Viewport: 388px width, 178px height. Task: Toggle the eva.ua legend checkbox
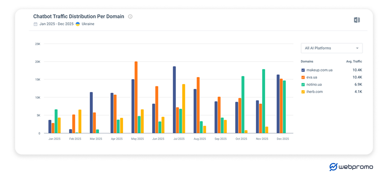(x=303, y=77)
